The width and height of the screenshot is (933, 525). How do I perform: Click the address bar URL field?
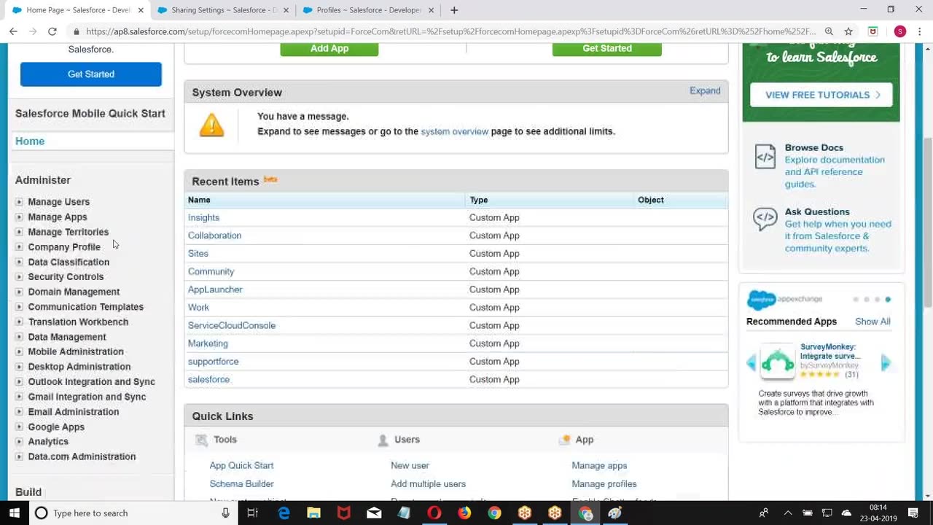click(x=450, y=31)
